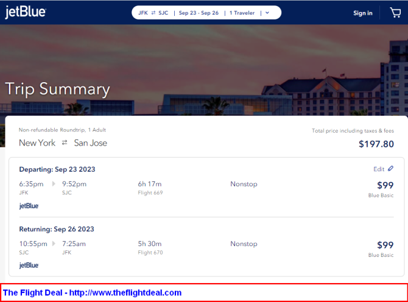This screenshot has width=408, height=302.
Task: Click Departing: Sep 23 2023 heading
Action: pos(57,169)
